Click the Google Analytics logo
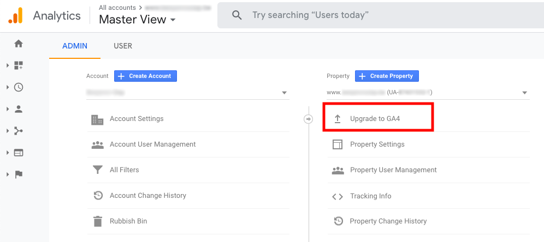Image resolution: width=544 pixels, height=242 pixels. click(x=16, y=16)
